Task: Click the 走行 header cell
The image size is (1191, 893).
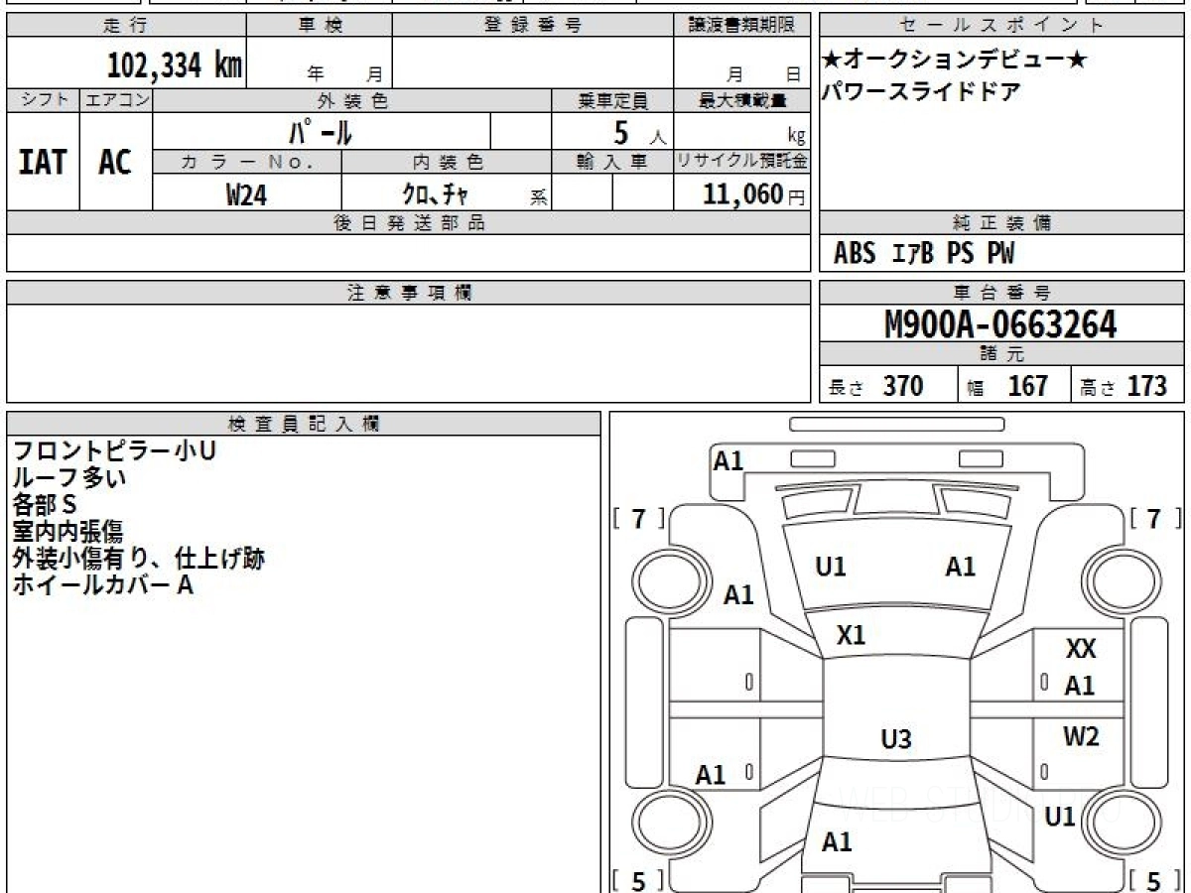Action: coord(126,26)
